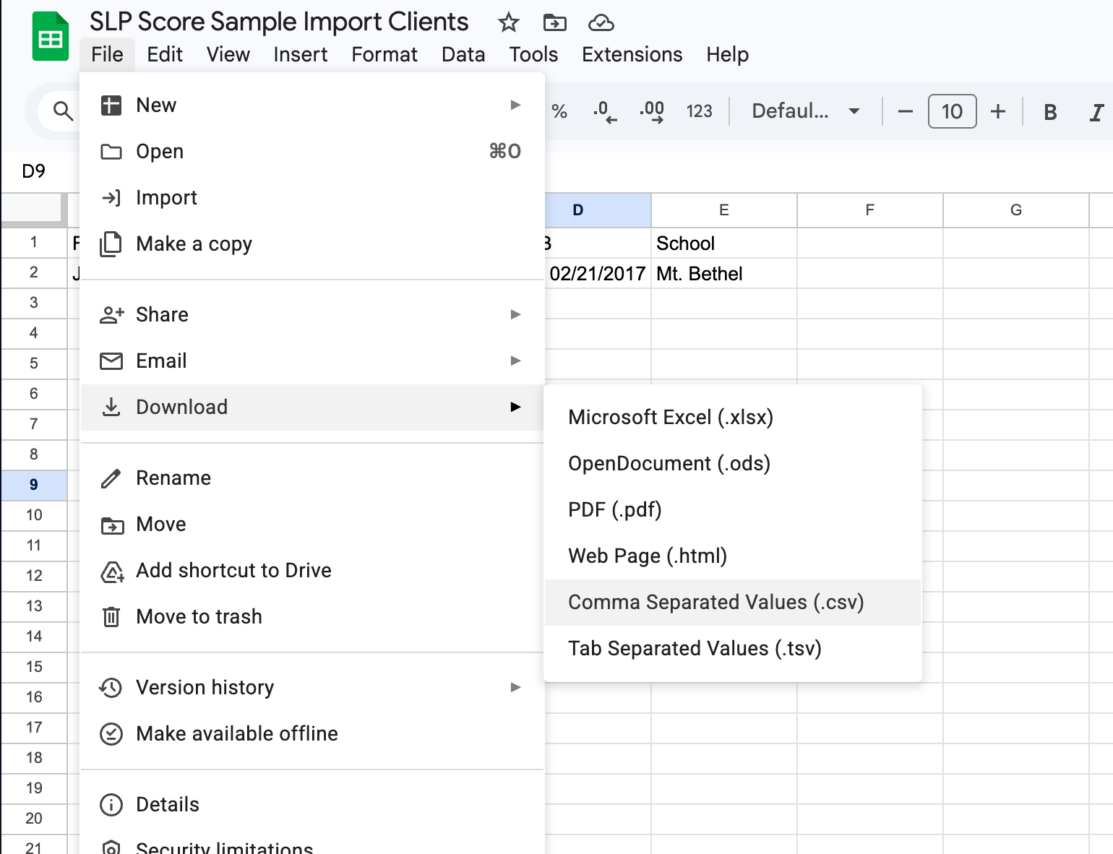Star the SLP Score spreadsheet
This screenshot has height=854, width=1113.
(x=508, y=22)
